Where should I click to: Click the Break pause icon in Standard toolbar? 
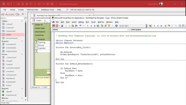91,26
